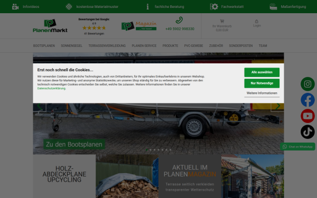Click the kostenlose Materialmuster fabric icon
This screenshot has height=198, width=317.
pyautogui.click(x=69, y=7)
